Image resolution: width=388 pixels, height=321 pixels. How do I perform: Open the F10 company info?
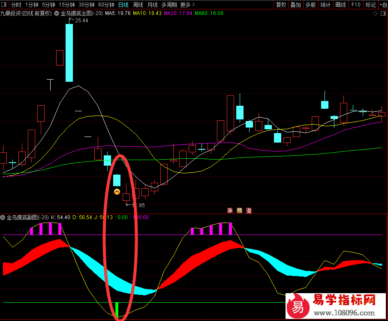[x=355, y=5]
